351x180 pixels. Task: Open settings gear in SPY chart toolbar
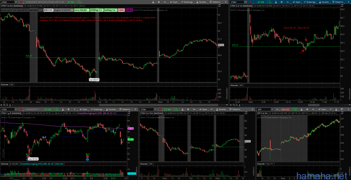(x=307, y=109)
